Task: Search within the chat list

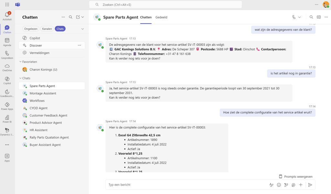Action: tap(71, 17)
